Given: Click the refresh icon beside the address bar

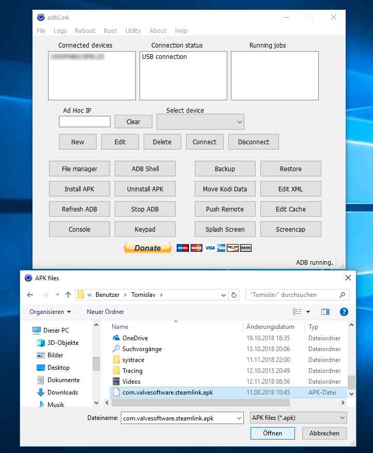Looking at the screenshot, I should (x=234, y=295).
